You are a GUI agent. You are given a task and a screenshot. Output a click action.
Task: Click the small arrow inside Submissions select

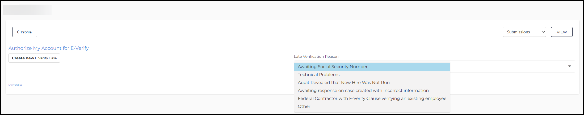point(543,32)
